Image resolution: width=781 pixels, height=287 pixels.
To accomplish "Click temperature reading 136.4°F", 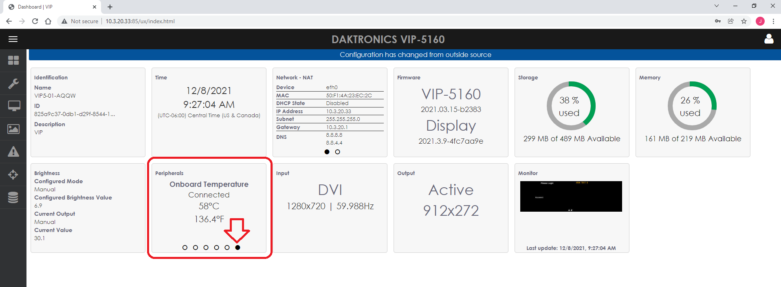I will 209,219.
